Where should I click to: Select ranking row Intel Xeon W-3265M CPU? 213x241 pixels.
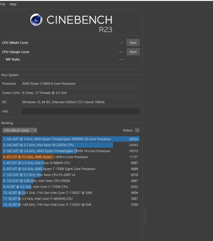coord(71,145)
